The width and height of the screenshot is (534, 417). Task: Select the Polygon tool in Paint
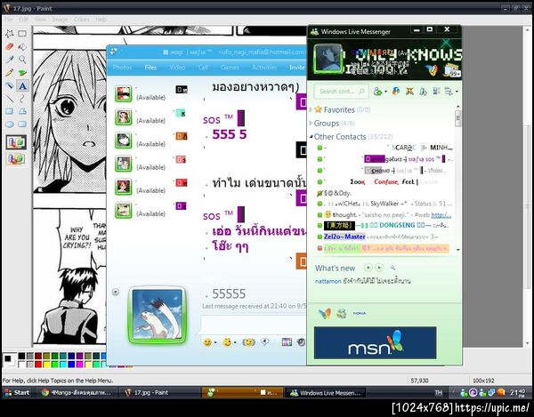pyautogui.click(x=22, y=111)
